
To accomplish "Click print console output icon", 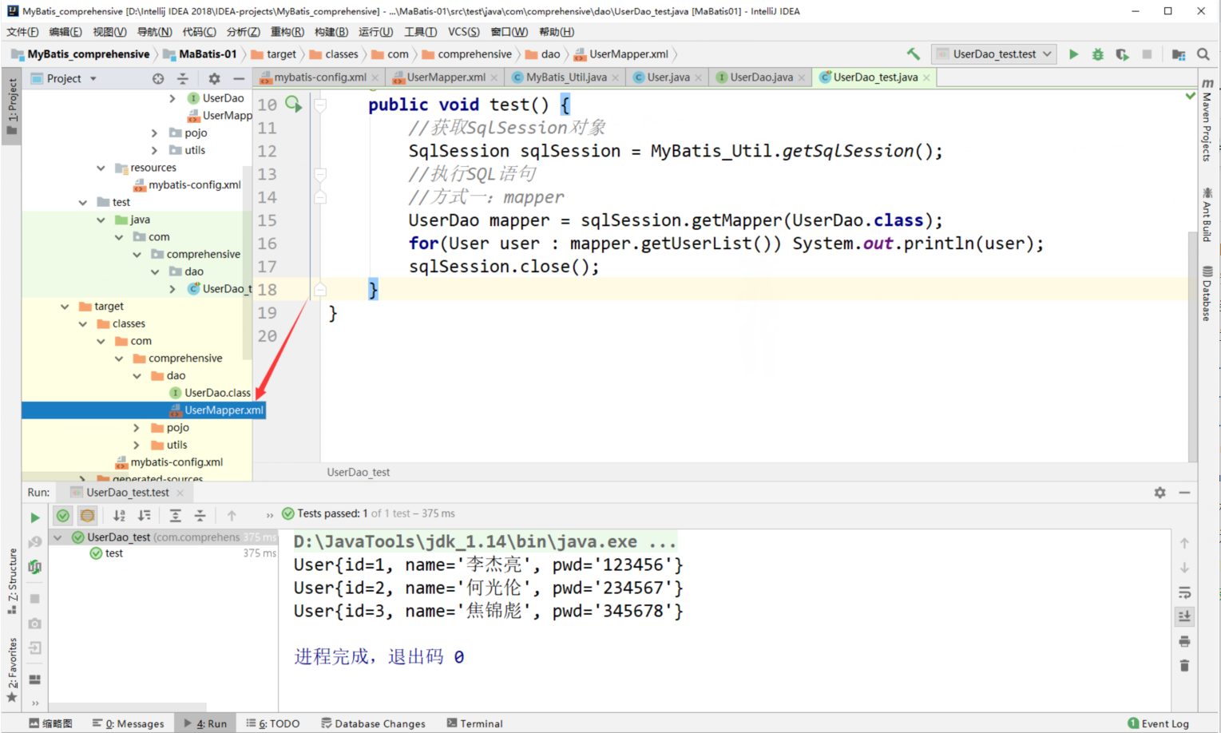I will 1184,641.
